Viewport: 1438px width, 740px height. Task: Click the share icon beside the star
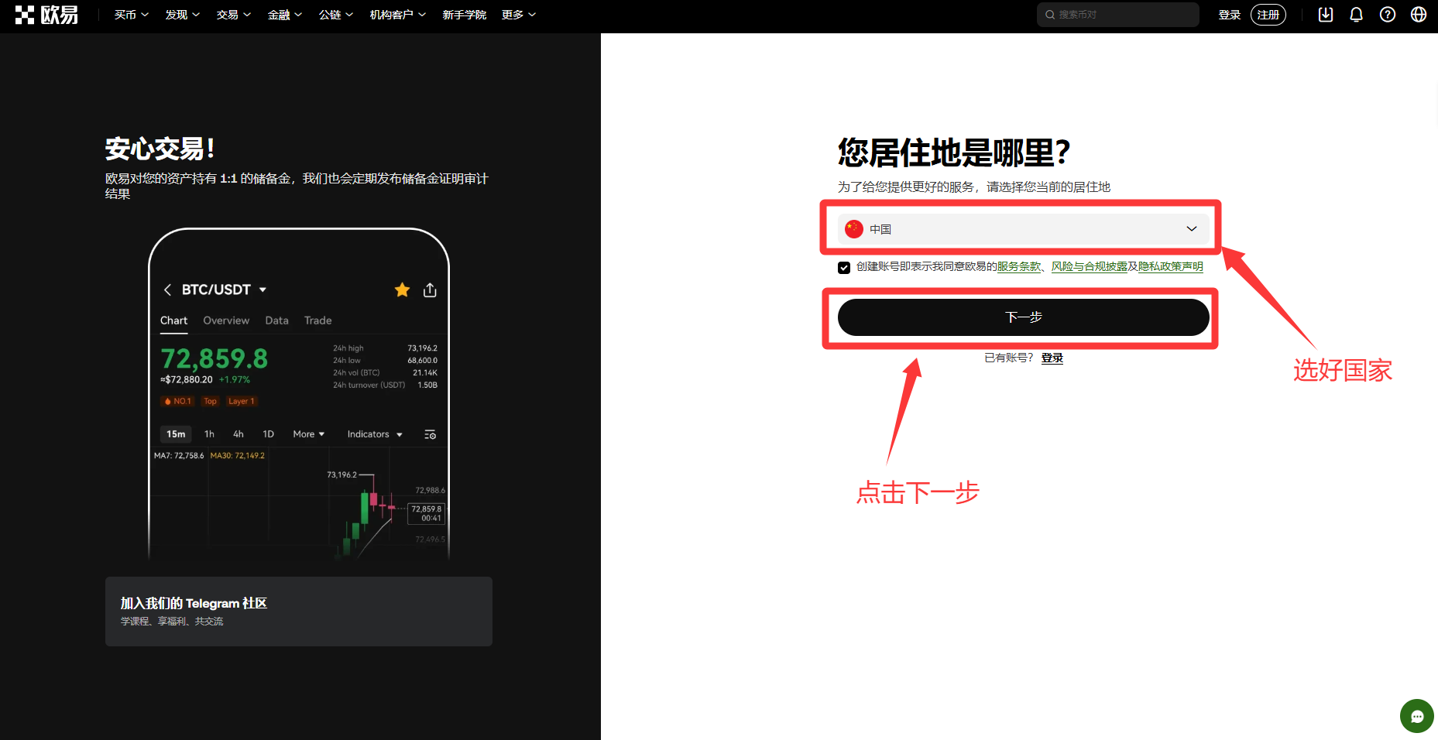click(x=431, y=289)
